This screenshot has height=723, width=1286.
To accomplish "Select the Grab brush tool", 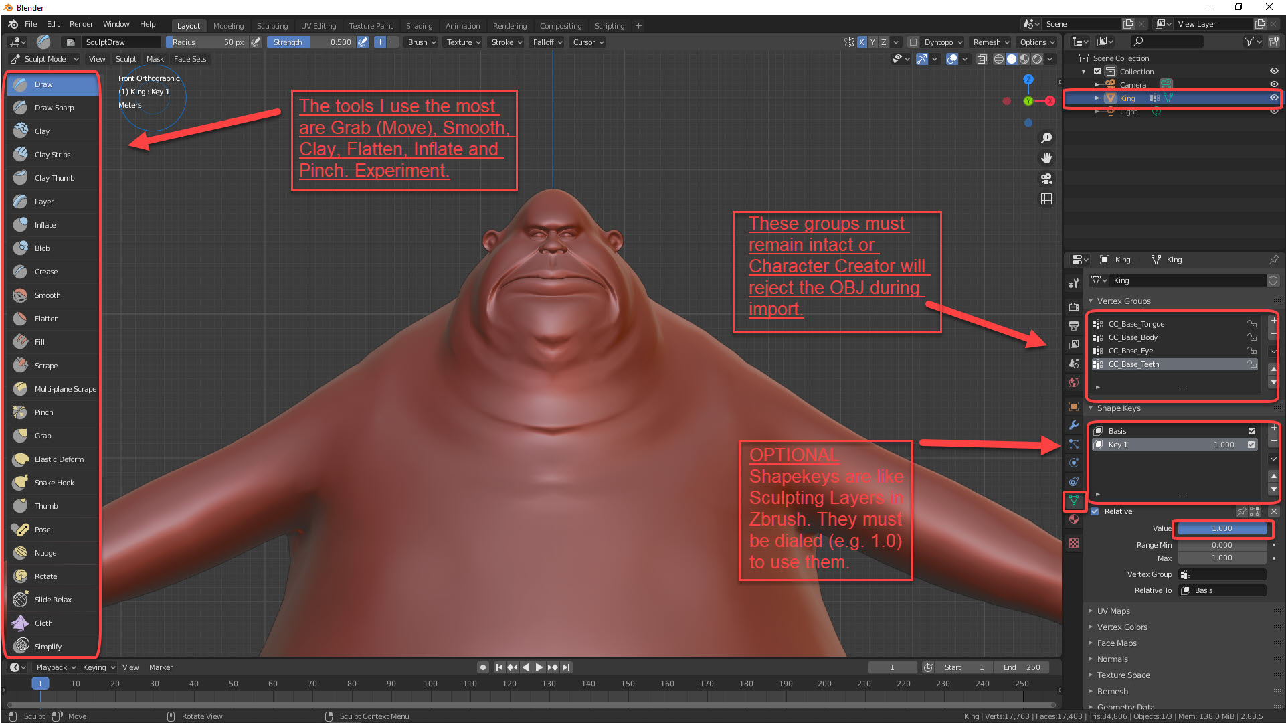I will pos(54,436).
